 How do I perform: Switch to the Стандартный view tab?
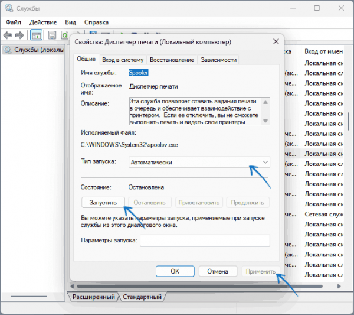(142, 297)
